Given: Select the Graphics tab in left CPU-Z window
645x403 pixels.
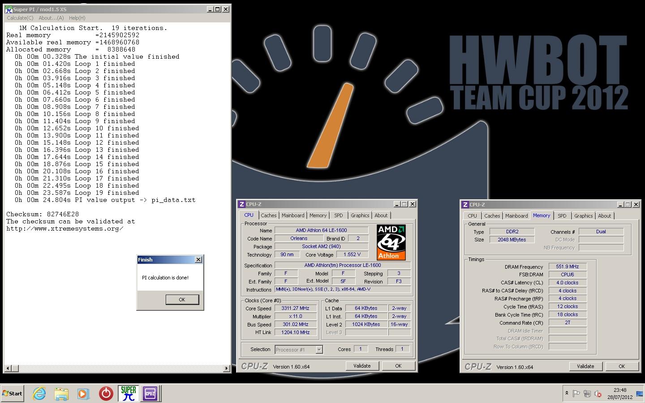Looking at the screenshot, I should (360, 215).
